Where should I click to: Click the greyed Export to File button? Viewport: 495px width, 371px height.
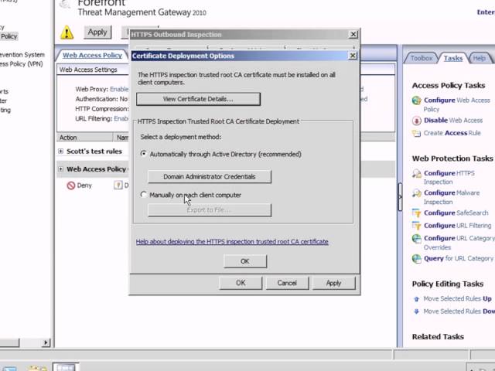click(x=210, y=210)
